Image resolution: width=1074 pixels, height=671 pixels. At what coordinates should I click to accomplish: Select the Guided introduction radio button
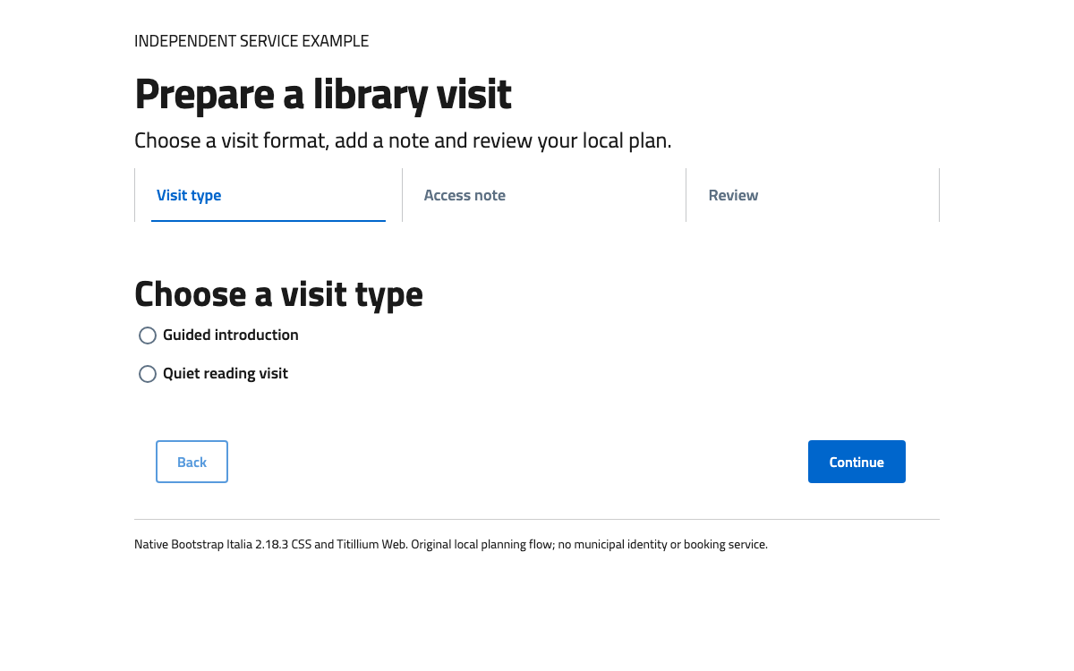pyautogui.click(x=148, y=335)
